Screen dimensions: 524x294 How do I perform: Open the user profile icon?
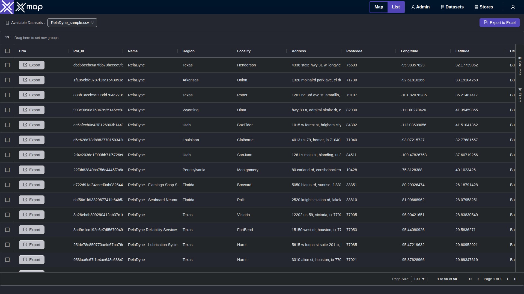coord(513,7)
